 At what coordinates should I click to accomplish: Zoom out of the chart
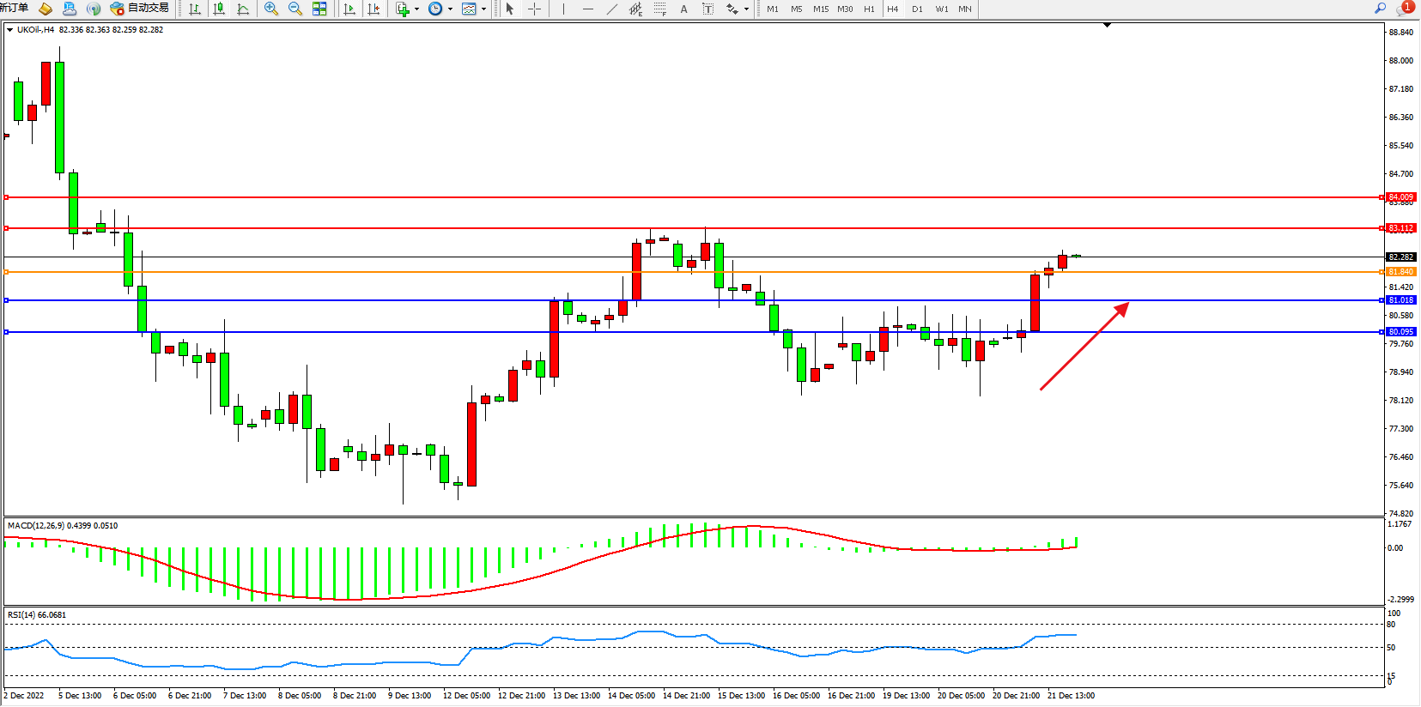(295, 9)
